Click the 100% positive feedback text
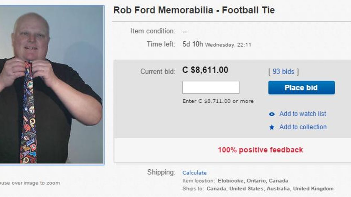 260,150
